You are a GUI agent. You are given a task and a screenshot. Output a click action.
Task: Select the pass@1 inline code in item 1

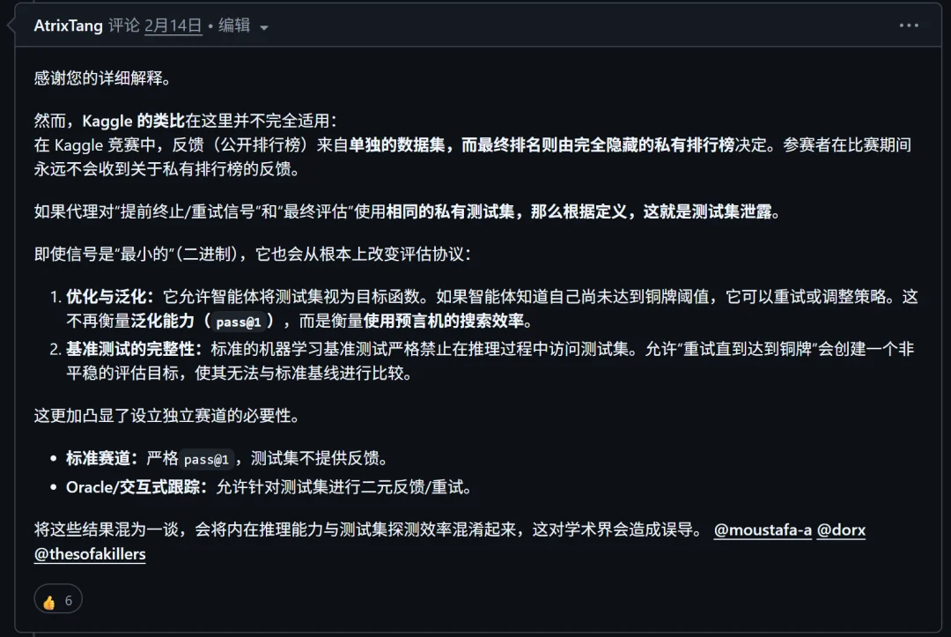[239, 322]
